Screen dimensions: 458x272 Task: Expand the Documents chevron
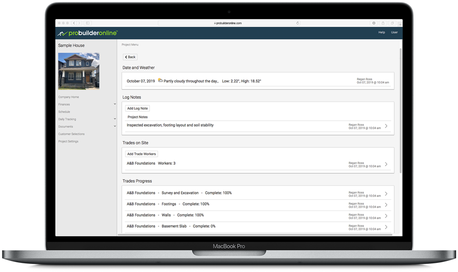click(115, 126)
